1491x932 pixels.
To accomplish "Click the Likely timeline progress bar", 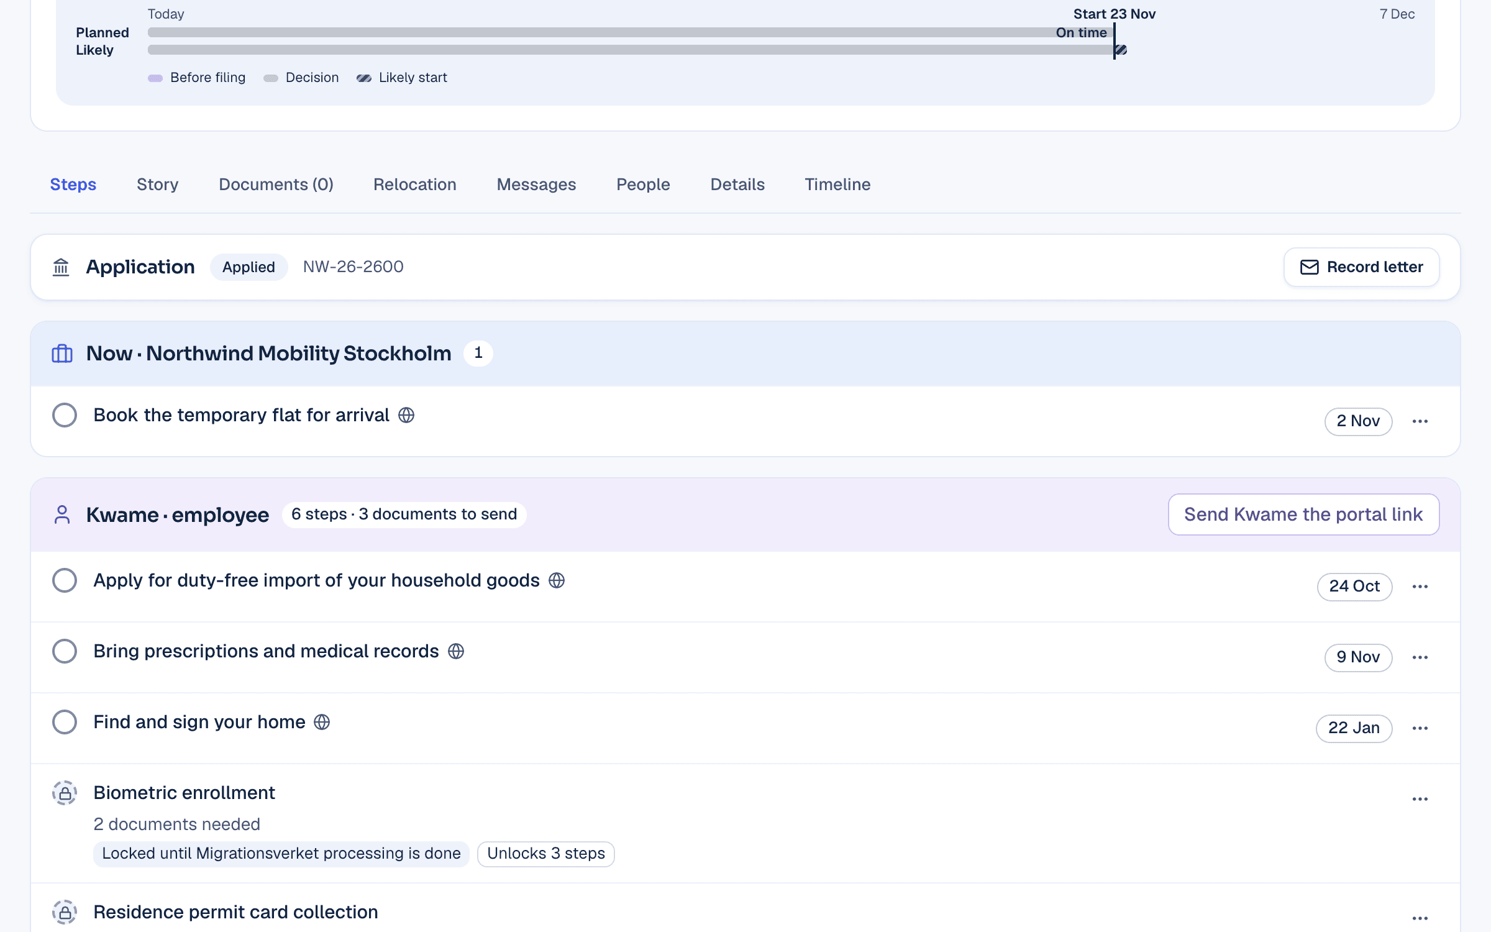I will [x=637, y=50].
